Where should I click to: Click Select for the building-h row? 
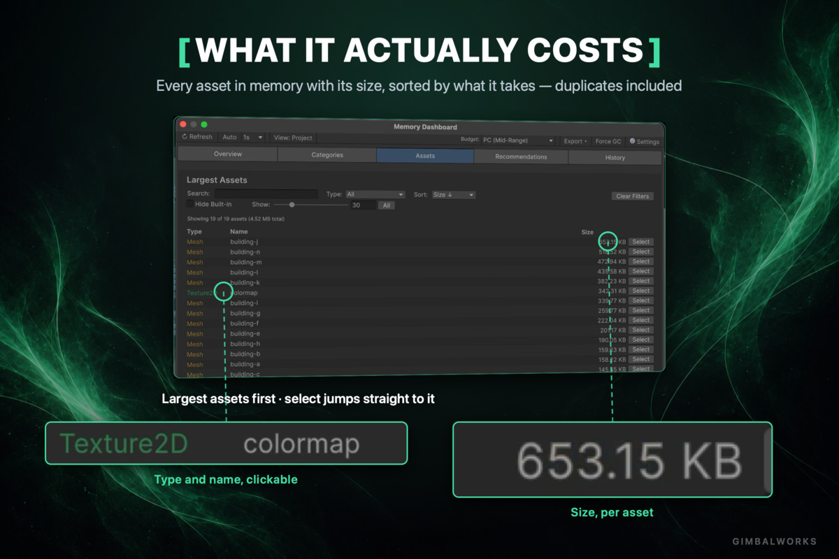click(x=641, y=340)
